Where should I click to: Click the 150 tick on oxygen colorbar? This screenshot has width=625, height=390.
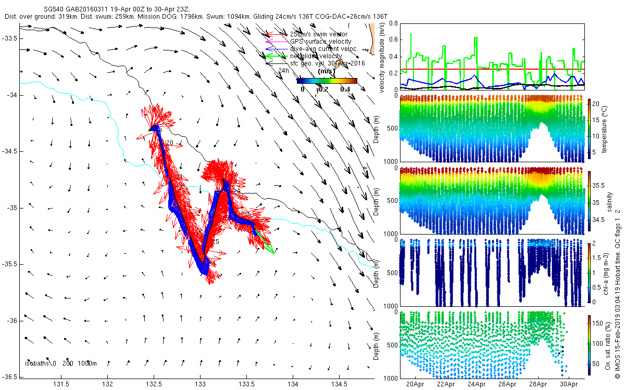(x=598, y=323)
